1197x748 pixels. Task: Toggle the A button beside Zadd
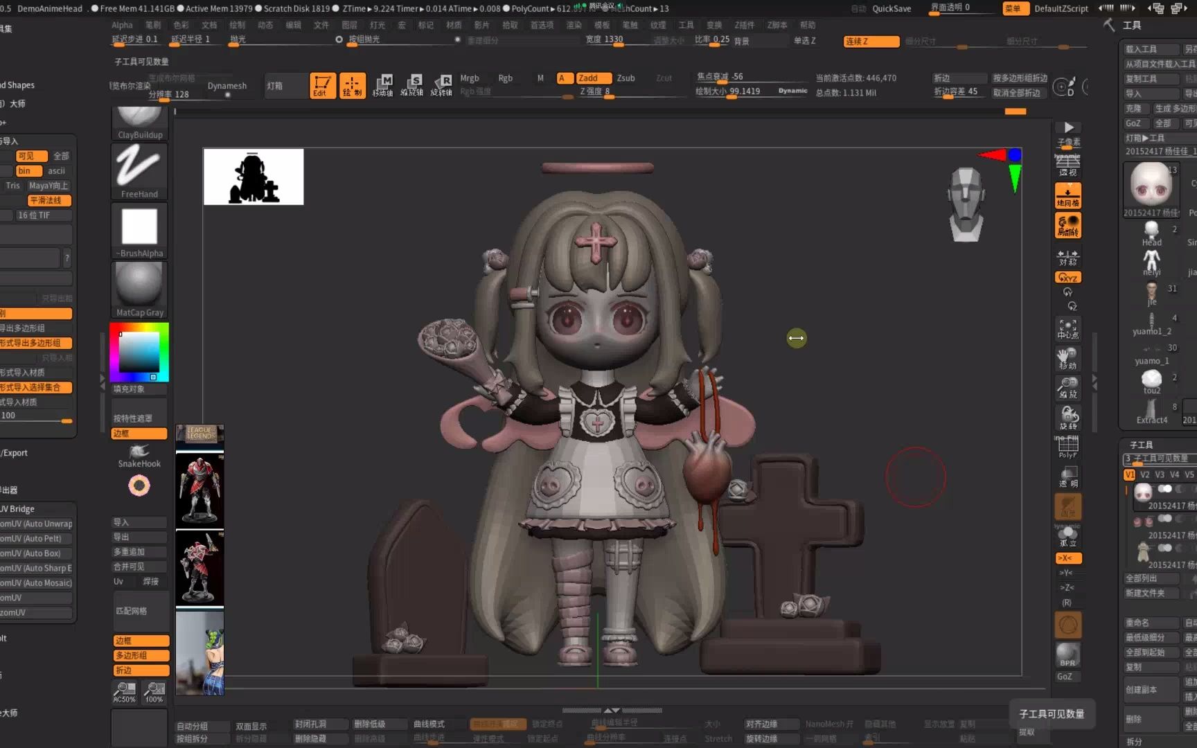pos(565,78)
